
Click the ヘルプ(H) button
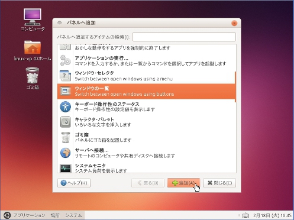(74, 183)
